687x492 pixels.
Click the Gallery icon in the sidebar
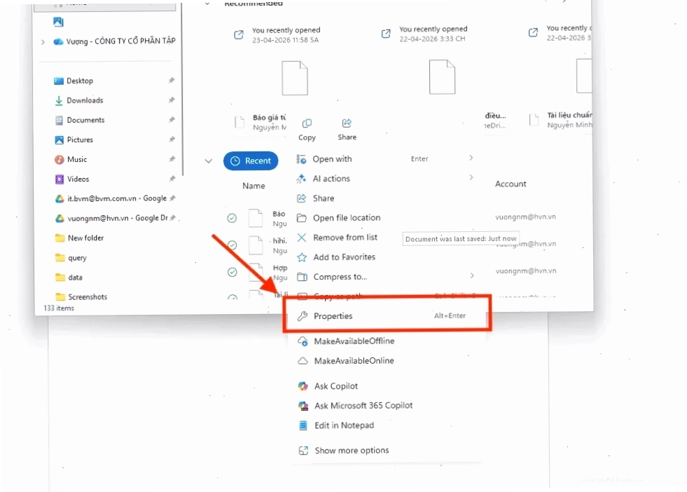[58, 22]
